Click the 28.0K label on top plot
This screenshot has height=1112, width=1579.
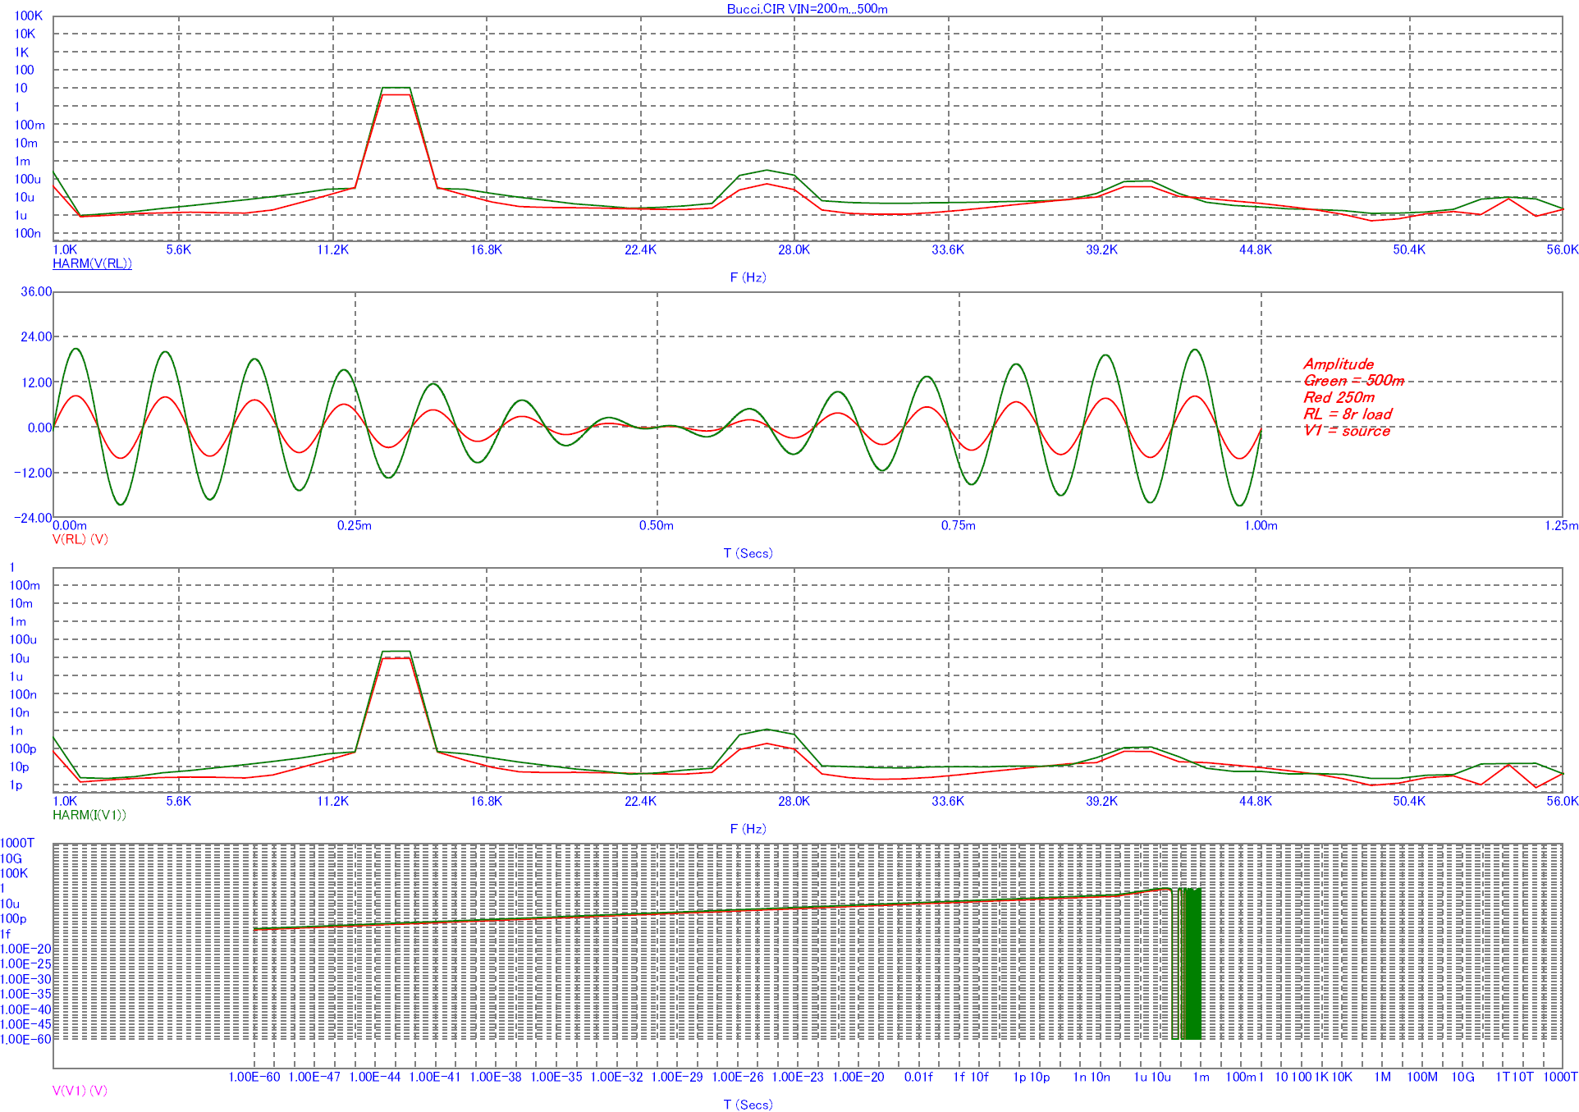tap(794, 249)
